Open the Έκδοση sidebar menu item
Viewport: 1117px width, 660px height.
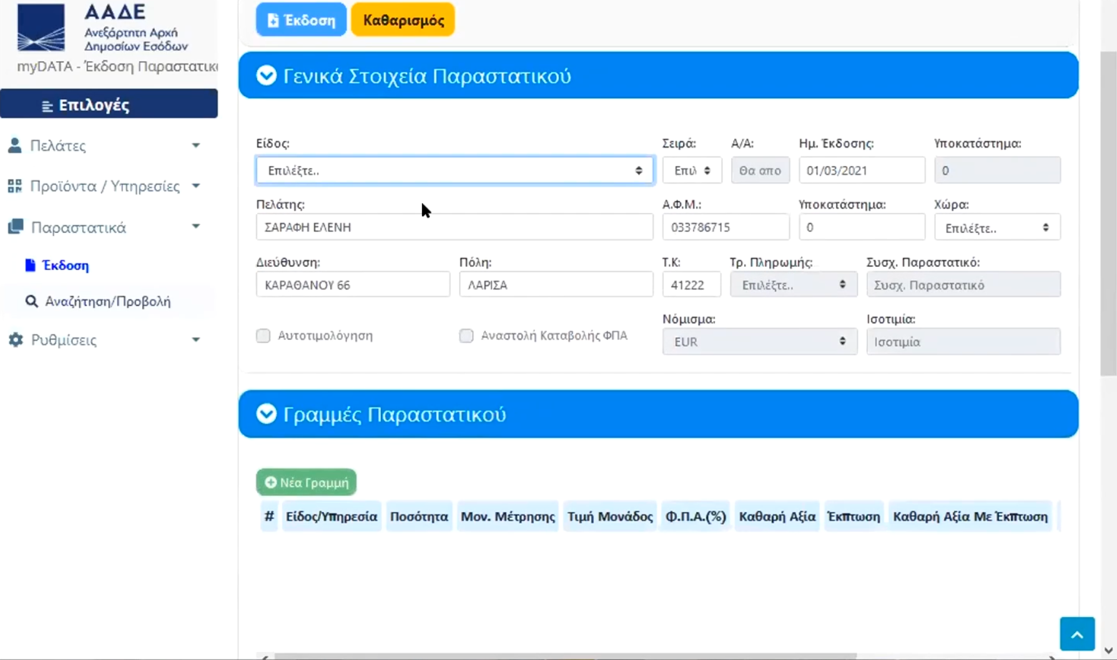tap(65, 266)
